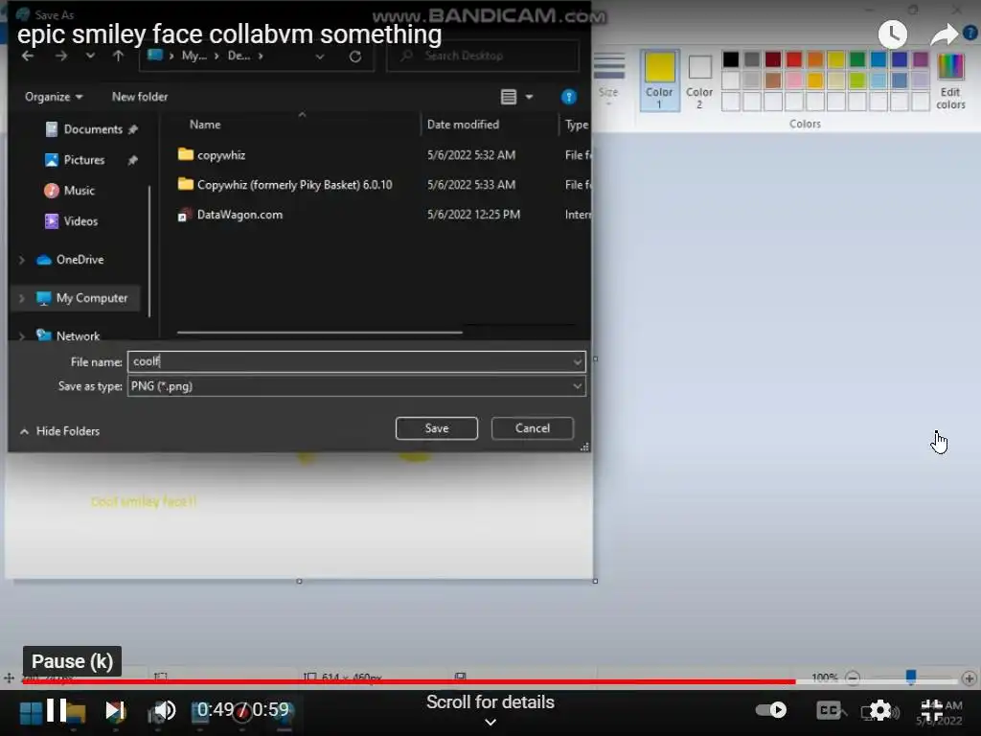Click the Watch Later clock icon
The height and width of the screenshot is (736, 981).
[893, 34]
